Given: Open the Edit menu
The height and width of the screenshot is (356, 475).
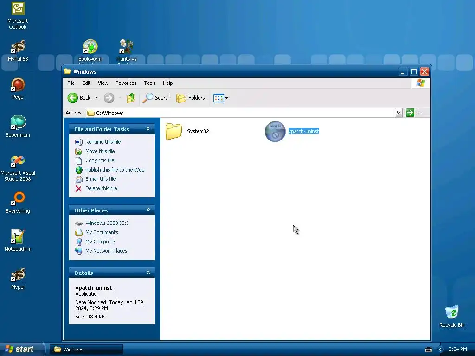Looking at the screenshot, I should click(86, 83).
